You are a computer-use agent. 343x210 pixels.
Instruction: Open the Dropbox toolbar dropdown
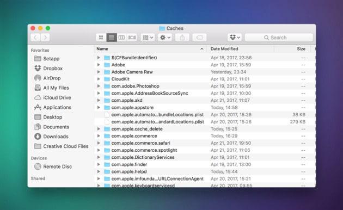pyautogui.click(x=235, y=38)
